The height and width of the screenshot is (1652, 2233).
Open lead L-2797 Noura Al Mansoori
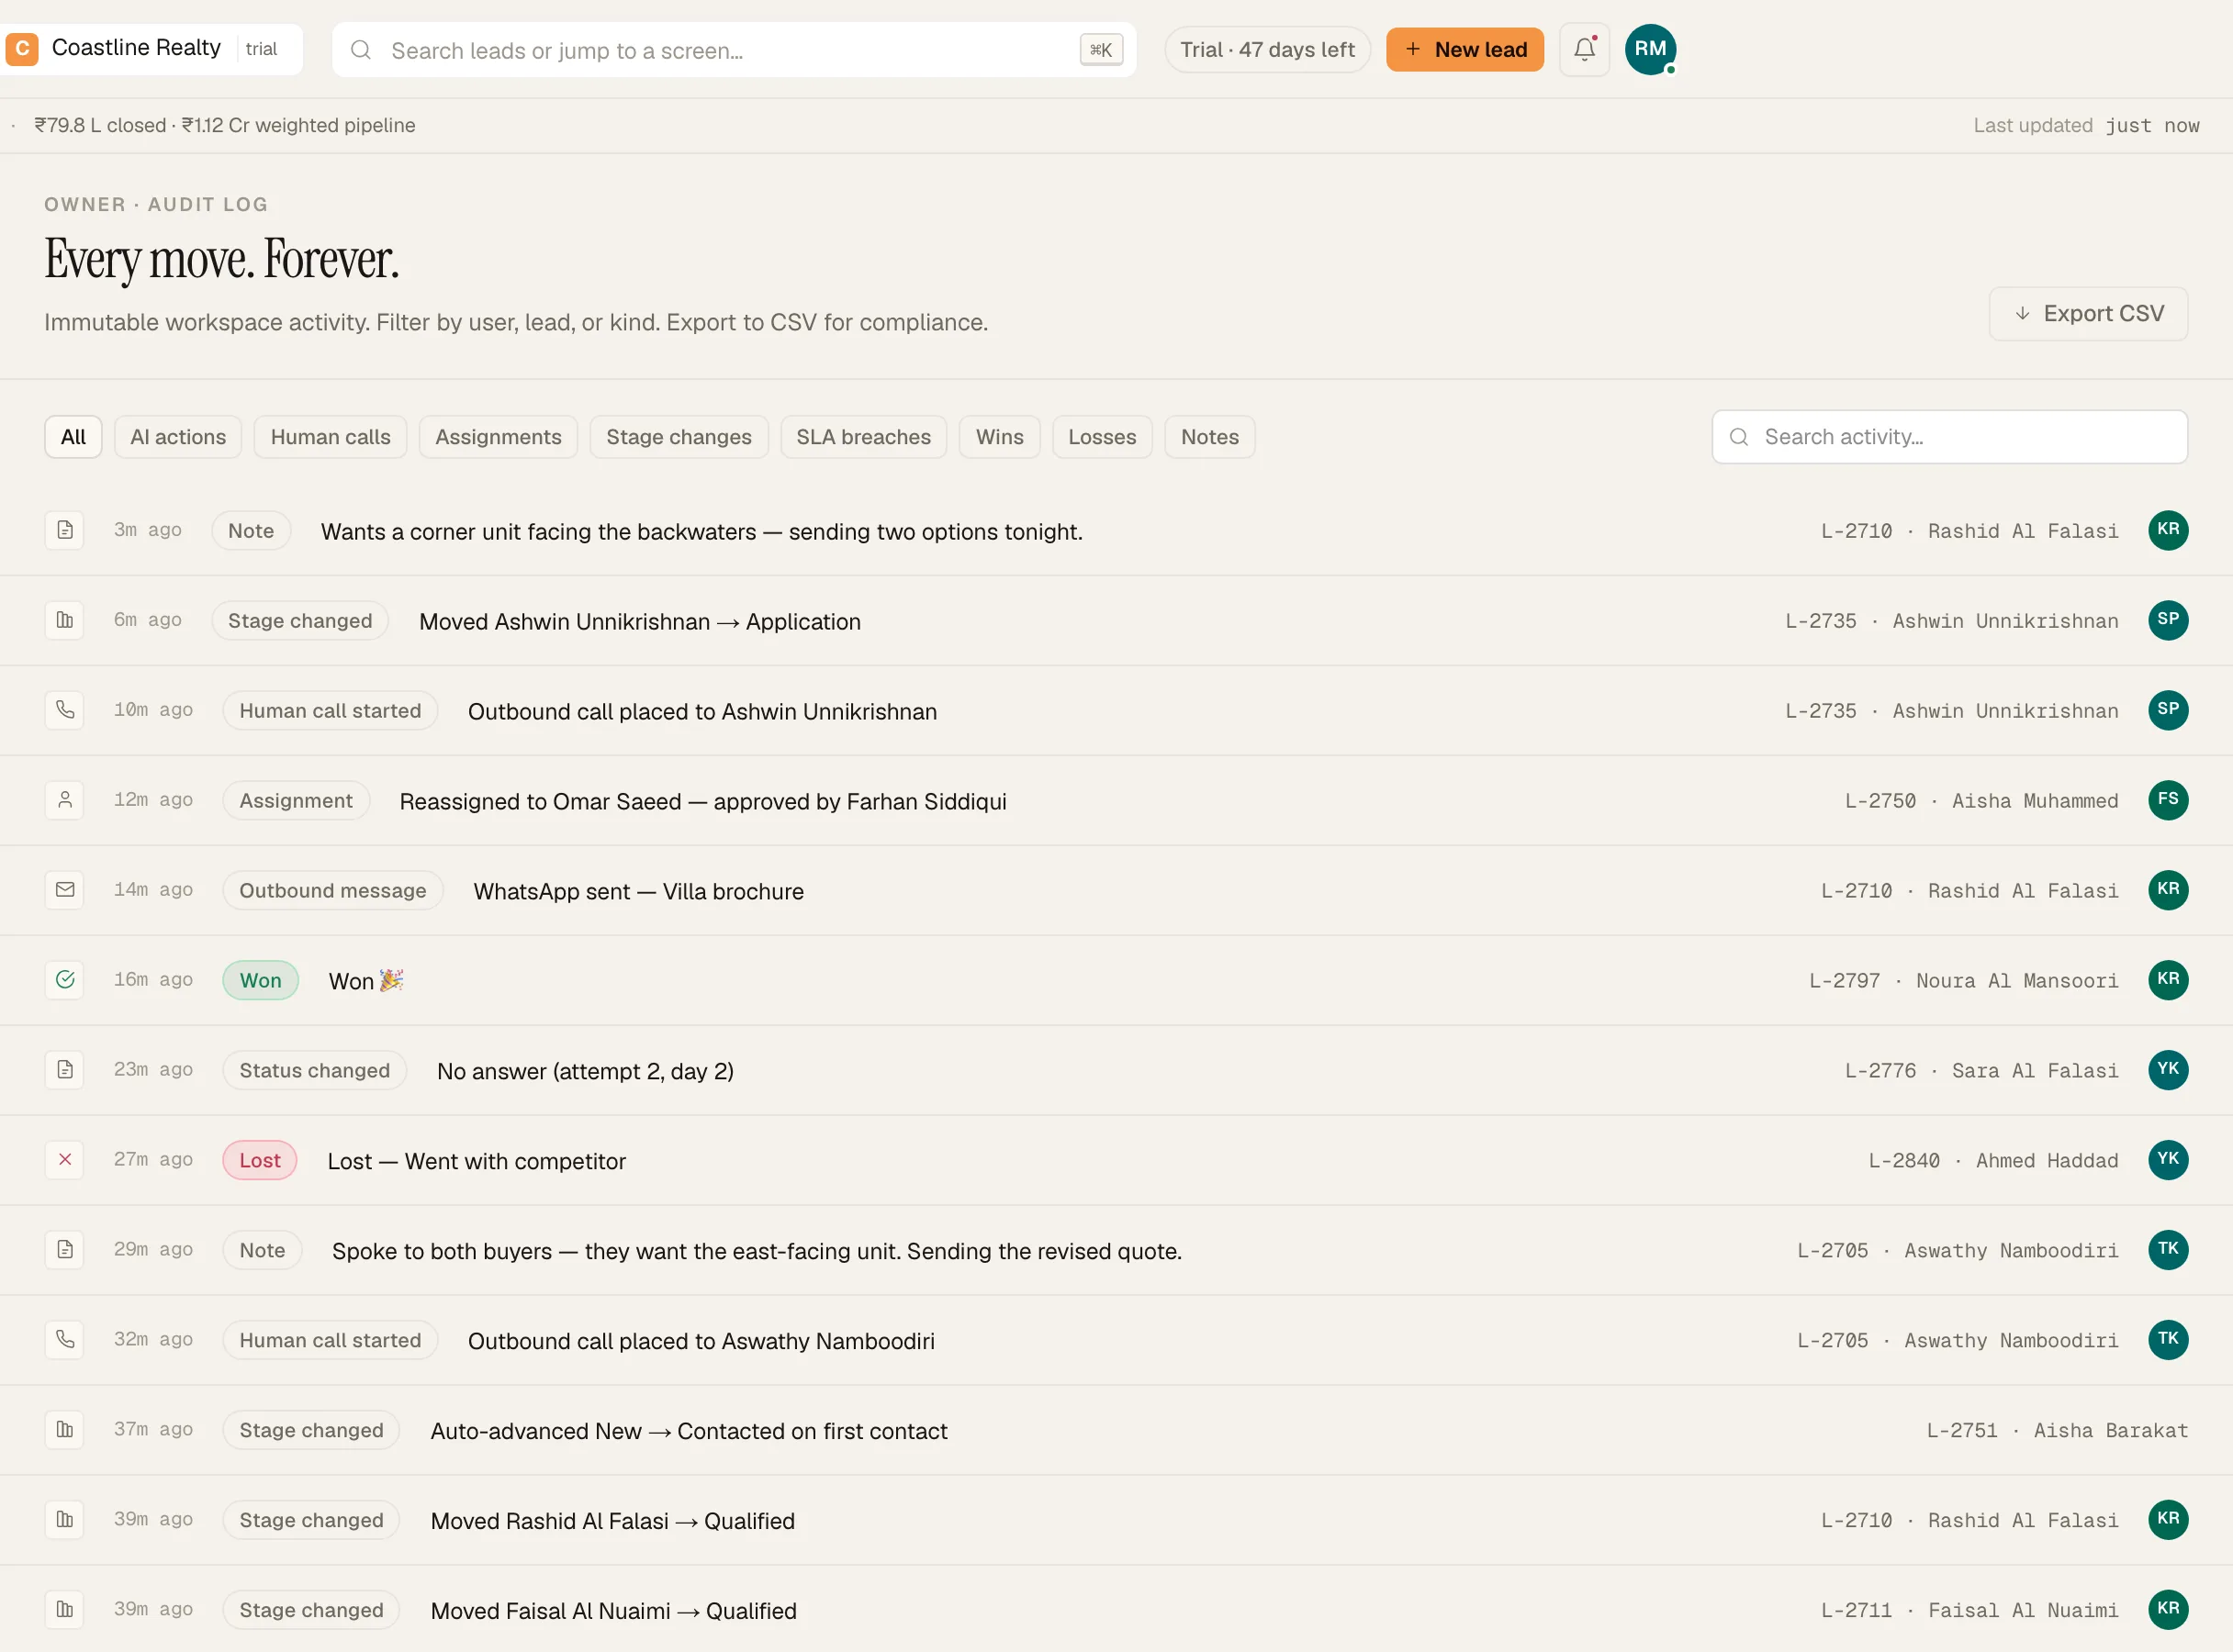click(x=1963, y=980)
